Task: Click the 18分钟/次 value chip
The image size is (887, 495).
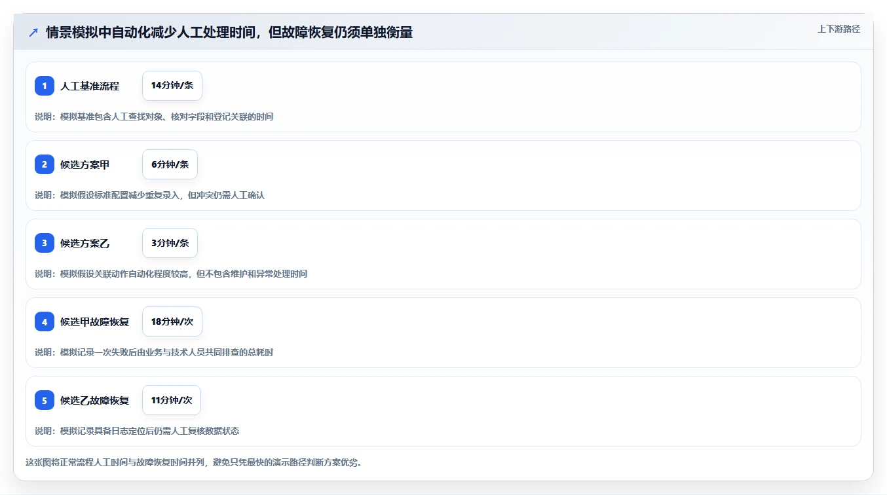Action: click(172, 321)
